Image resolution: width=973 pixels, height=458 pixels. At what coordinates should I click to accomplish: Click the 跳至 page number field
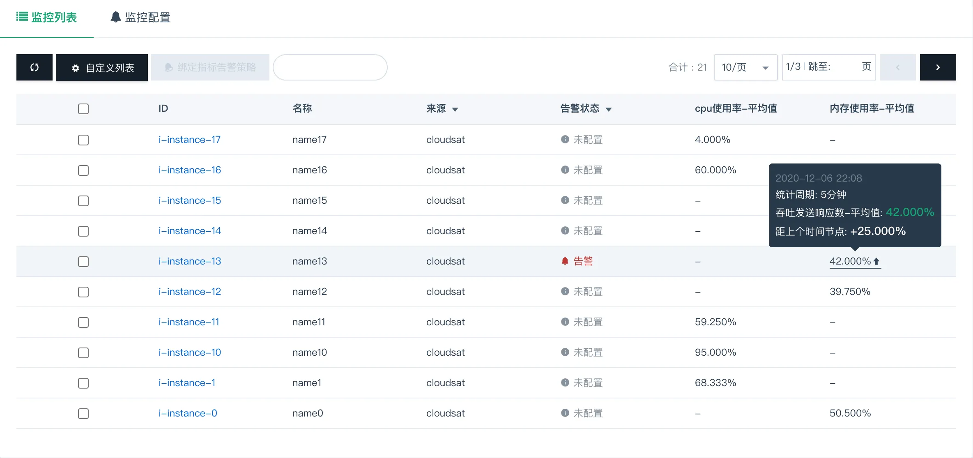click(x=845, y=67)
